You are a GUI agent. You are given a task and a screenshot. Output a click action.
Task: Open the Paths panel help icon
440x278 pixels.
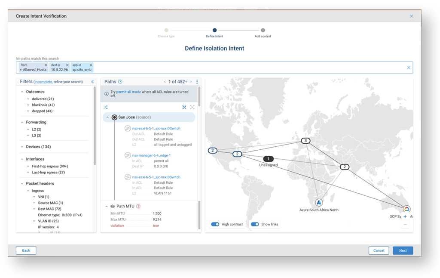tap(121, 82)
